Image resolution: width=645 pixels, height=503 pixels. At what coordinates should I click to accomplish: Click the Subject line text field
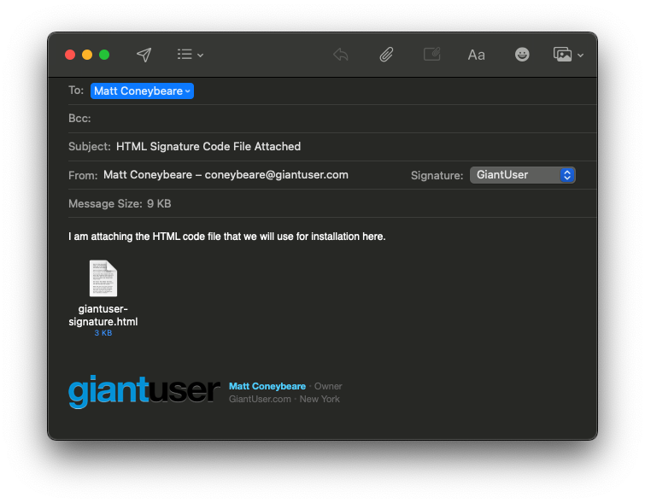(x=342, y=147)
